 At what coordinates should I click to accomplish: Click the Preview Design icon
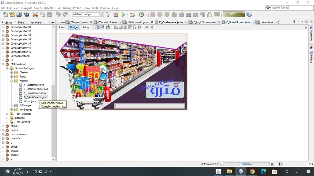coord(108,27)
